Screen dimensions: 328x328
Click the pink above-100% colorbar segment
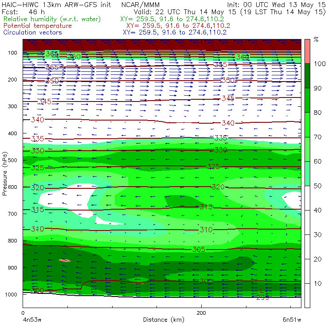coord(307,51)
